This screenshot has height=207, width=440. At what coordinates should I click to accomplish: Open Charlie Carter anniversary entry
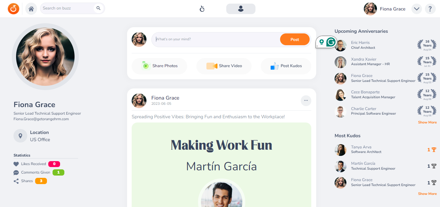(x=385, y=111)
